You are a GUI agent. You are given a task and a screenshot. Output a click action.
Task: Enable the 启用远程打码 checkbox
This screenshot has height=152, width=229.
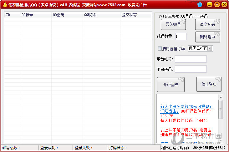click(160, 48)
